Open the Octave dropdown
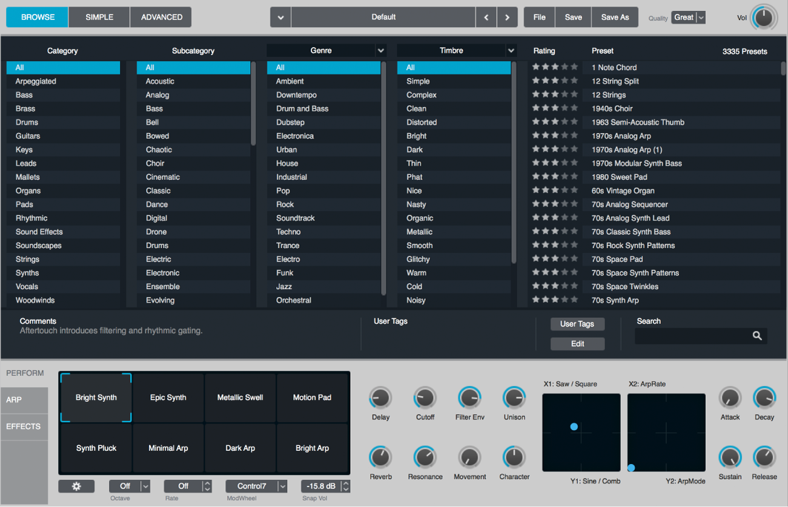The image size is (788, 507). tap(130, 486)
